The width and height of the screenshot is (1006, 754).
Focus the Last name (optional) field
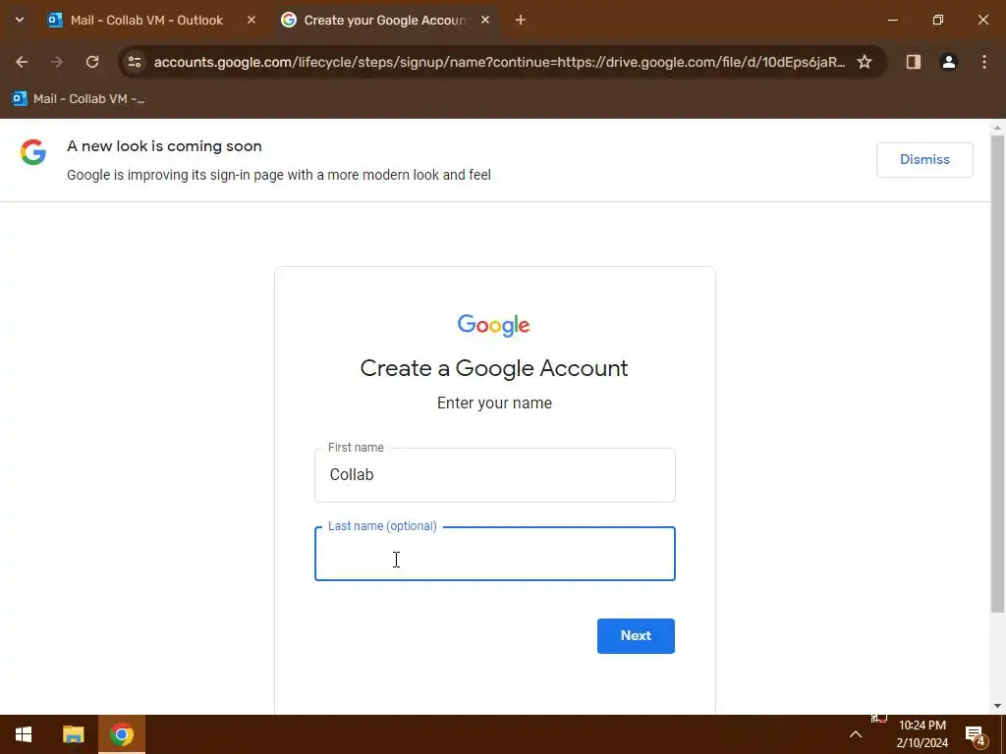(495, 554)
